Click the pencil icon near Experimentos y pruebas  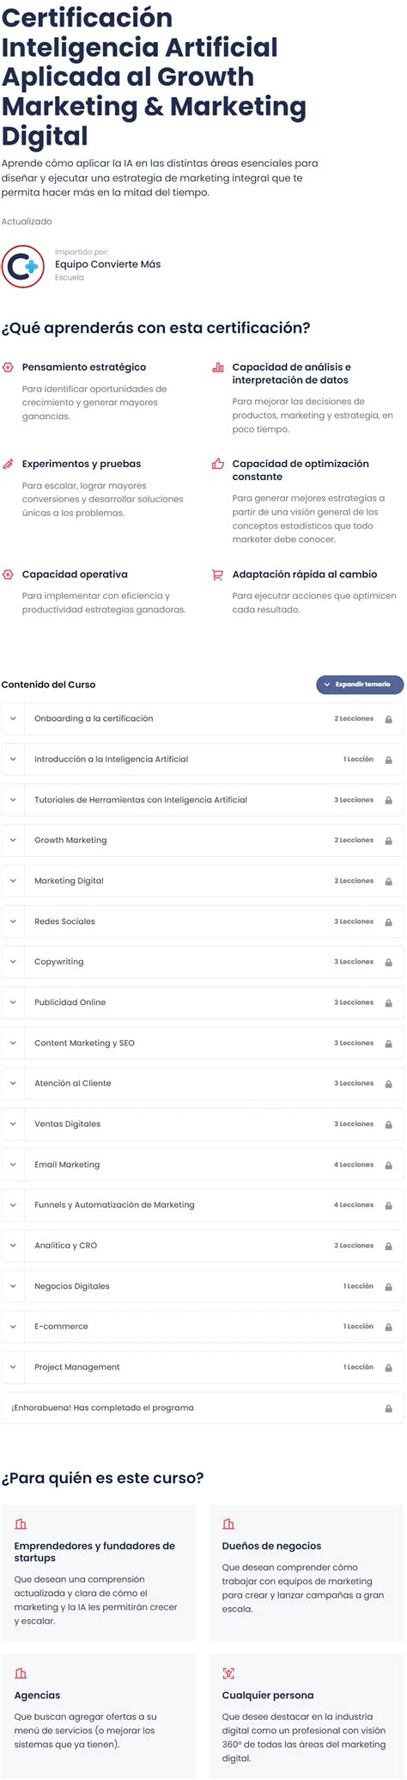pos(8,464)
